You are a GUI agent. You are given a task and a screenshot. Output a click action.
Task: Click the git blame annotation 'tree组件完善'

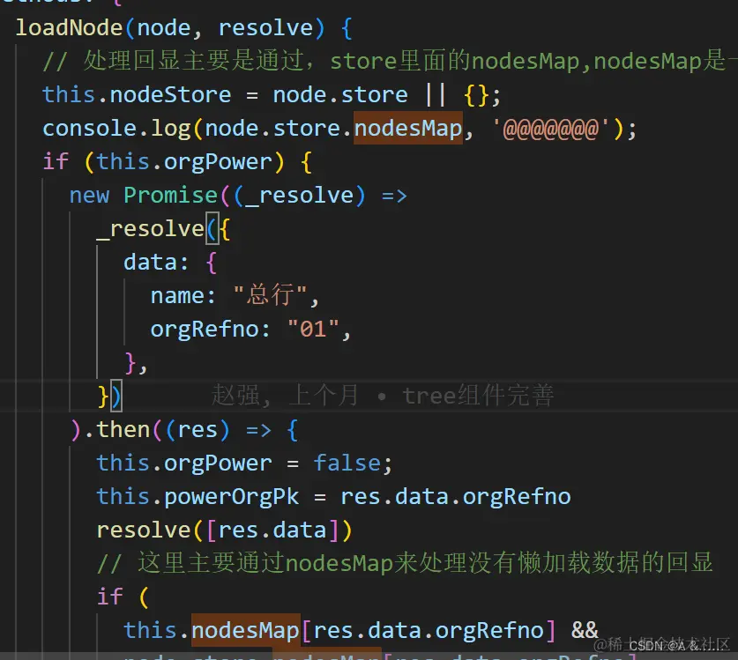(478, 395)
